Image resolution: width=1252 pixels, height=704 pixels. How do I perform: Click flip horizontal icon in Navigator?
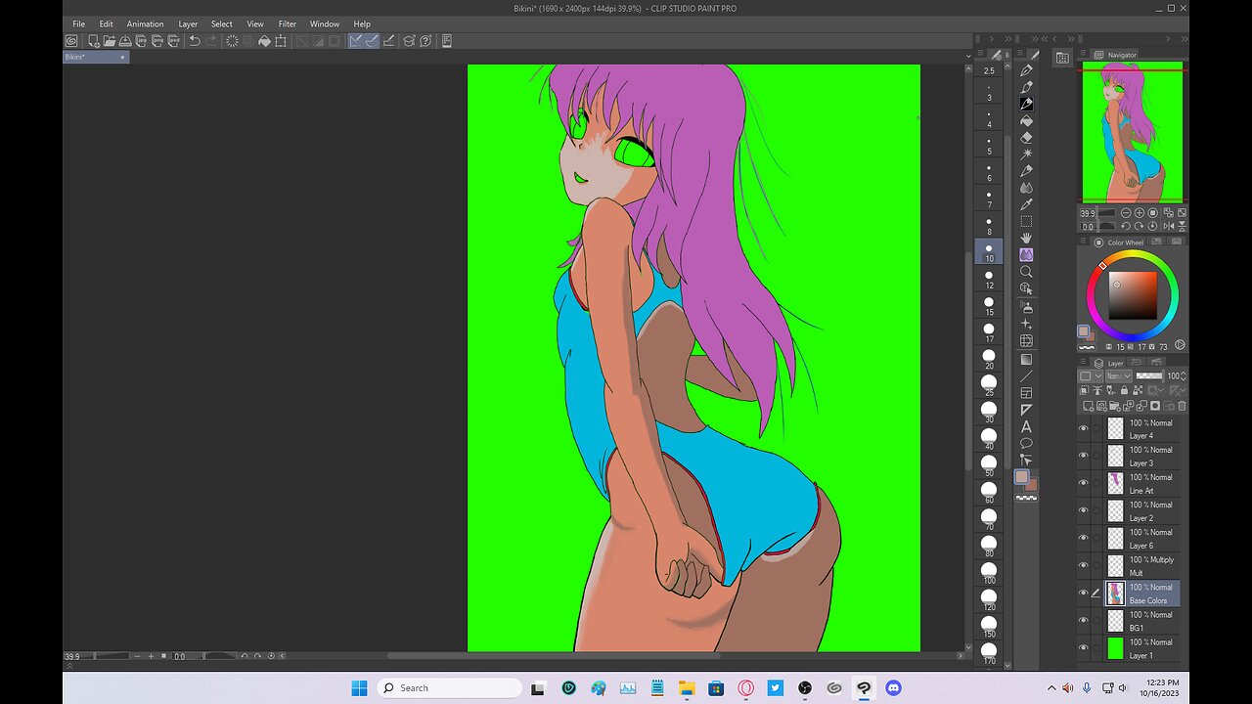click(x=1169, y=226)
